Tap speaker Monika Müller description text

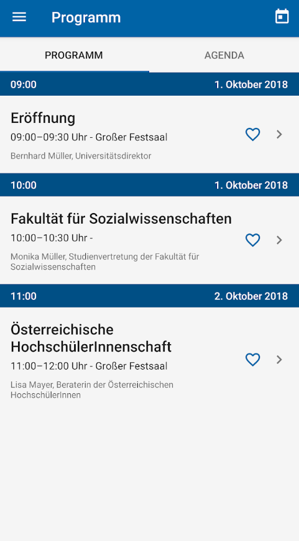tap(105, 262)
